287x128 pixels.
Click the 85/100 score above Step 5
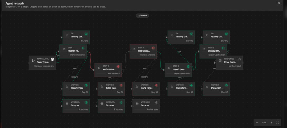click(225, 41)
